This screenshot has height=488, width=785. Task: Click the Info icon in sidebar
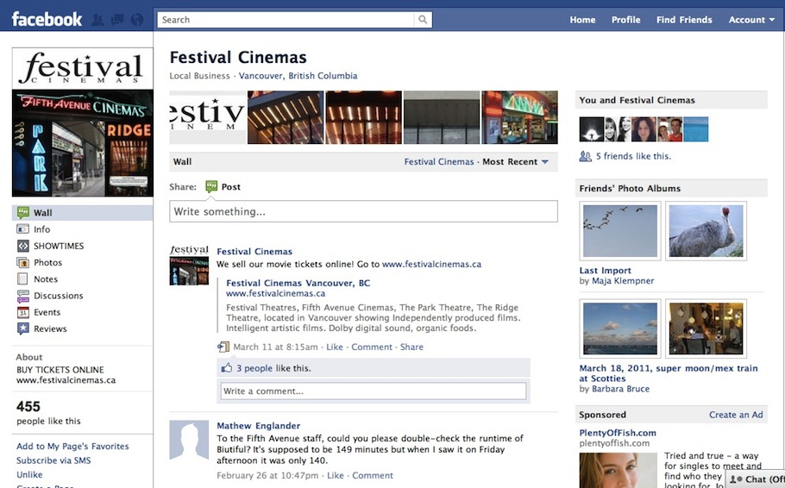[x=23, y=229]
